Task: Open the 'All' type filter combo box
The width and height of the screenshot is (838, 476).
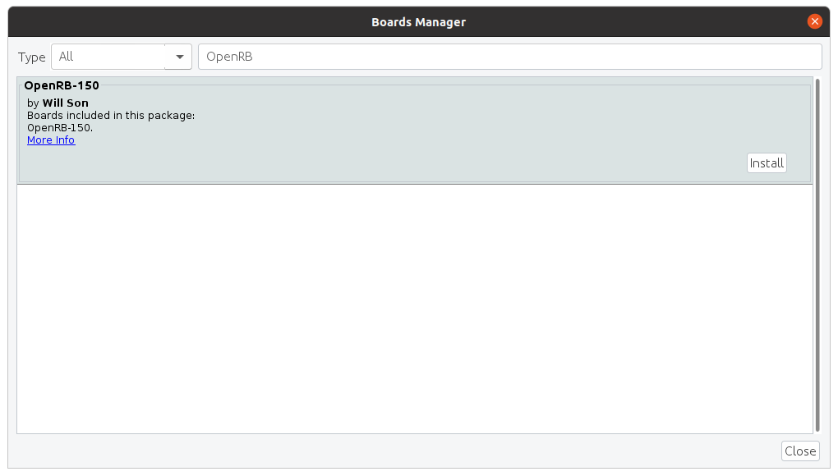Action: (x=108, y=57)
